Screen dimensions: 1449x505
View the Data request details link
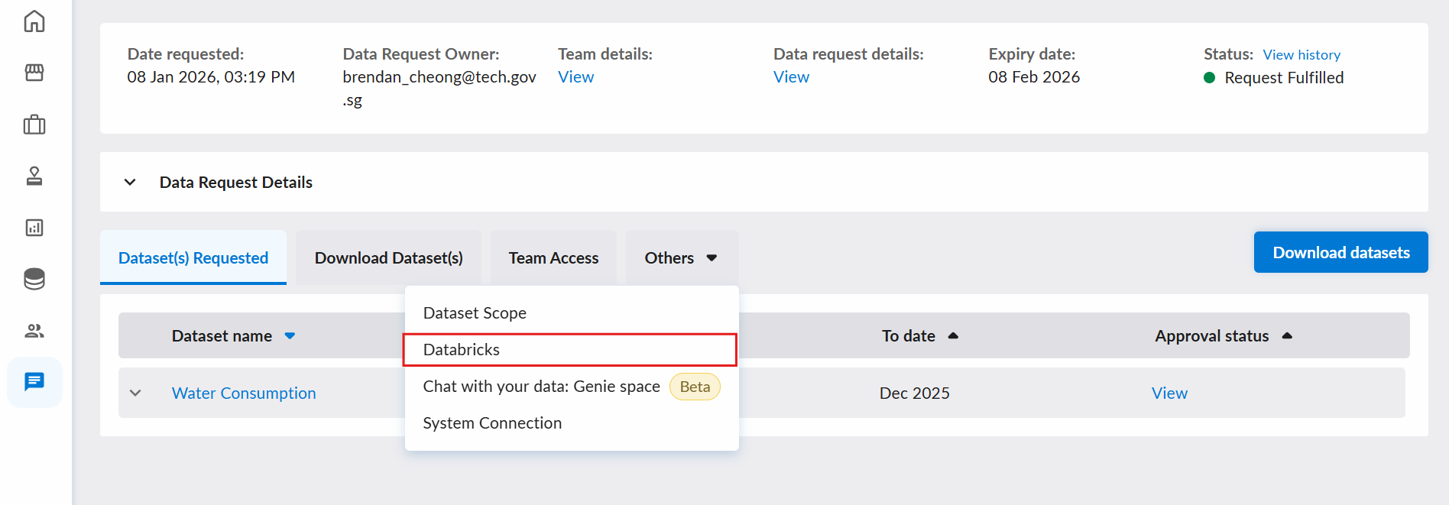coord(791,77)
